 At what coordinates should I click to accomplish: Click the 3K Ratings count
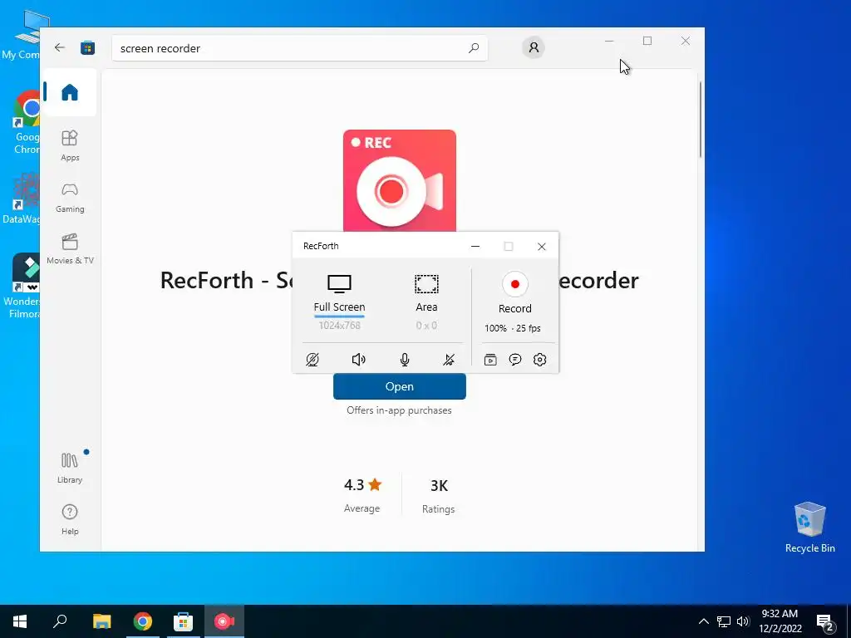coord(439,495)
